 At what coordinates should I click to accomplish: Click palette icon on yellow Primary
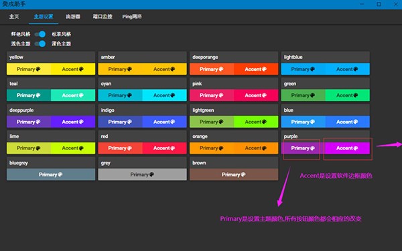coord(38,69)
